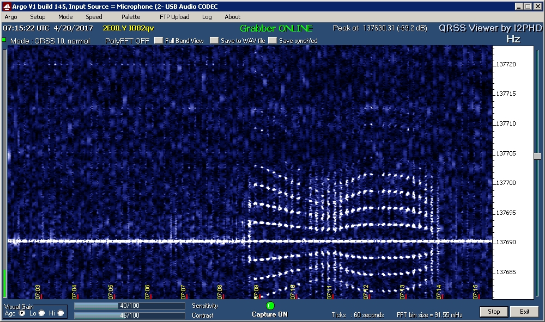
Task: Click the 07:05 time tick marker
Action: pyautogui.click(x=111, y=292)
